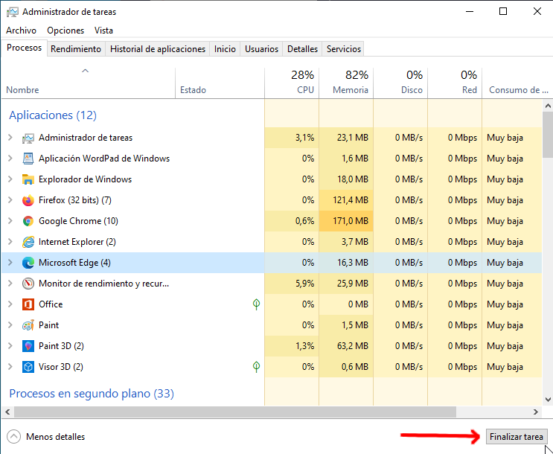The width and height of the screenshot is (553, 454).
Task: Sort by the Disco column header
Action: [400, 83]
